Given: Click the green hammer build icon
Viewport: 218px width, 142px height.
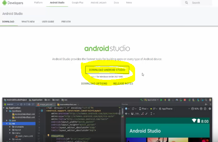Looking at the screenshot, I should (141, 100).
